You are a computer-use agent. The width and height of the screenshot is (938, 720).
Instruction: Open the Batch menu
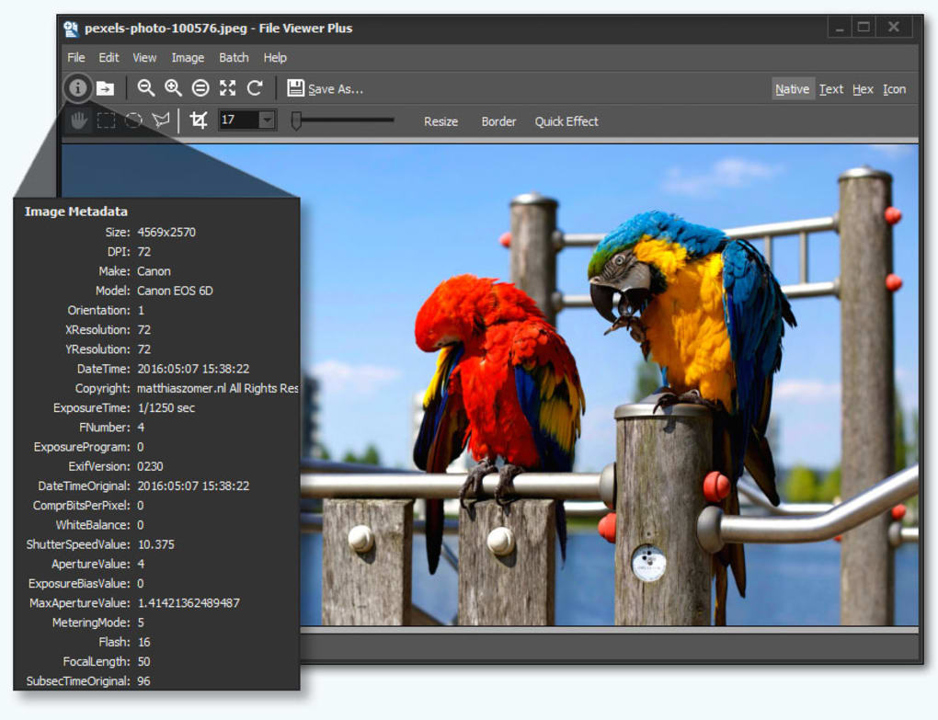234,57
